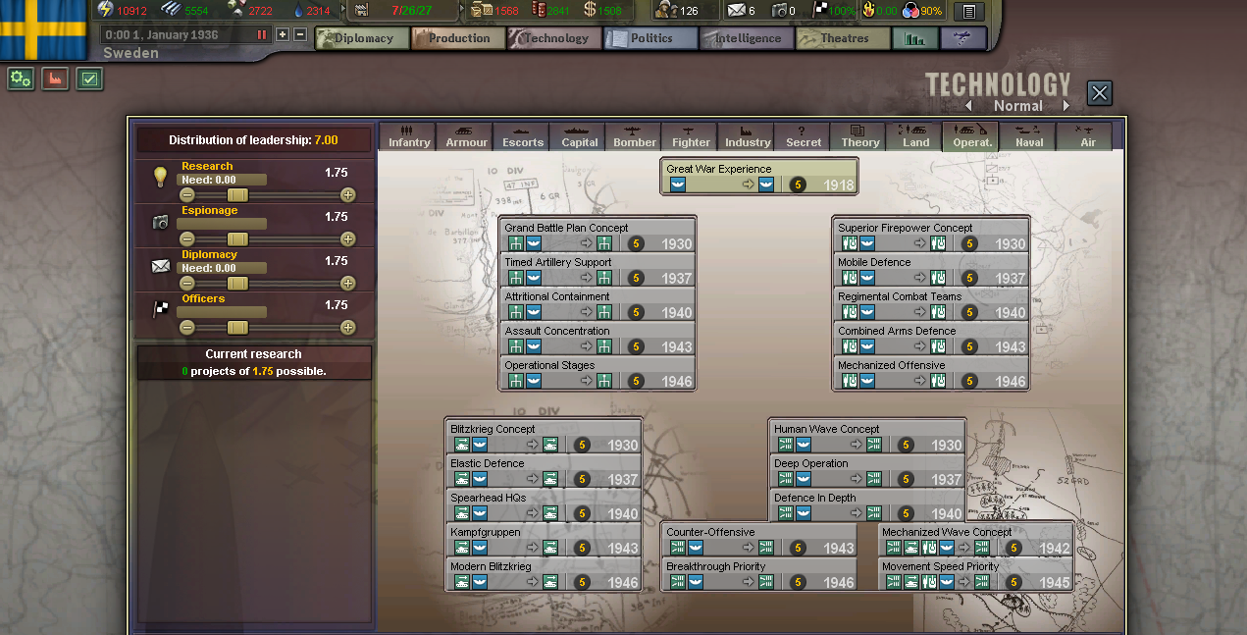1247x635 pixels.
Task: Select Mobile Defence technology entry
Action: pos(931,270)
